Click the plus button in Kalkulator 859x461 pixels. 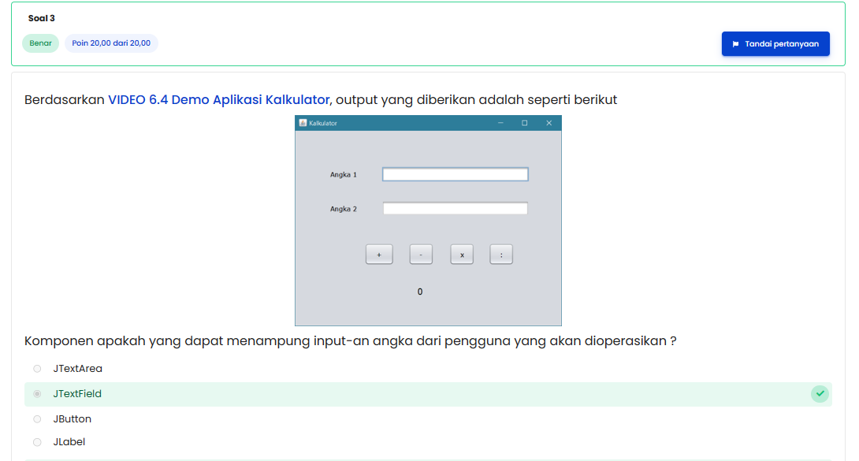[379, 255]
